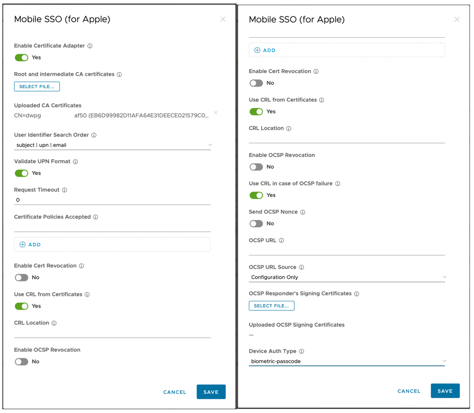Click Select File for OCSP signing certificates
474x413 pixels.
tap(271, 306)
